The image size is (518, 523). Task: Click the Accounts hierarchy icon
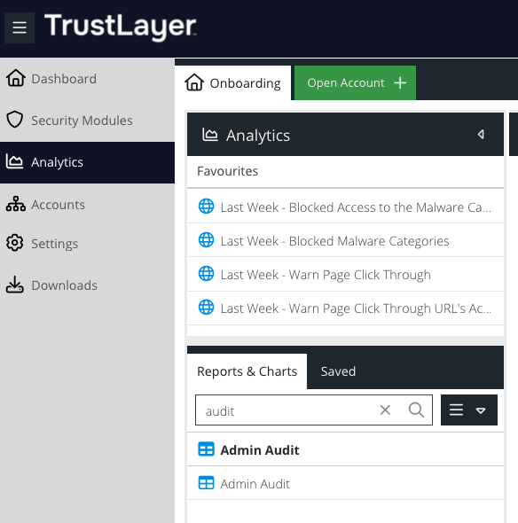pyautogui.click(x=15, y=204)
